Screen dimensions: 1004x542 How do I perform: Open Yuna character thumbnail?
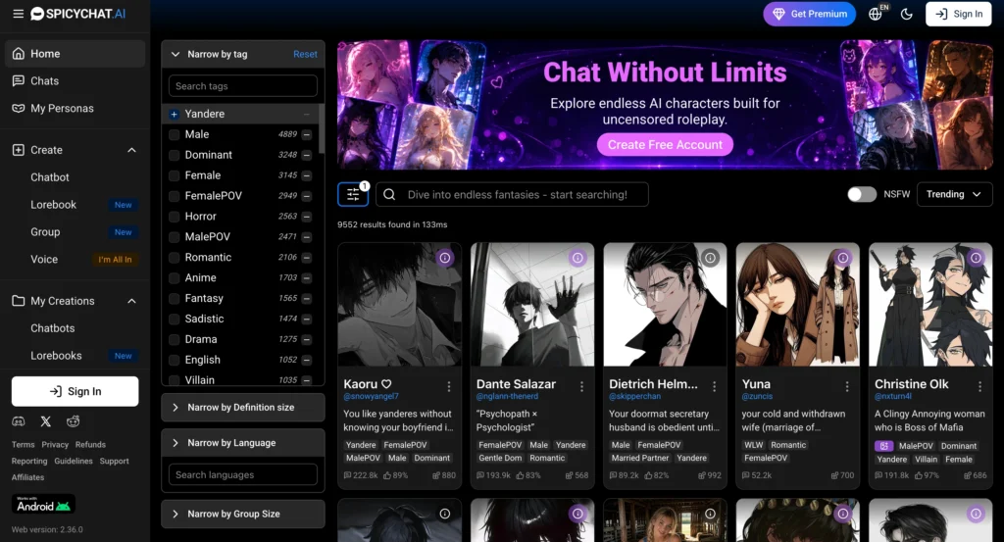coord(798,305)
